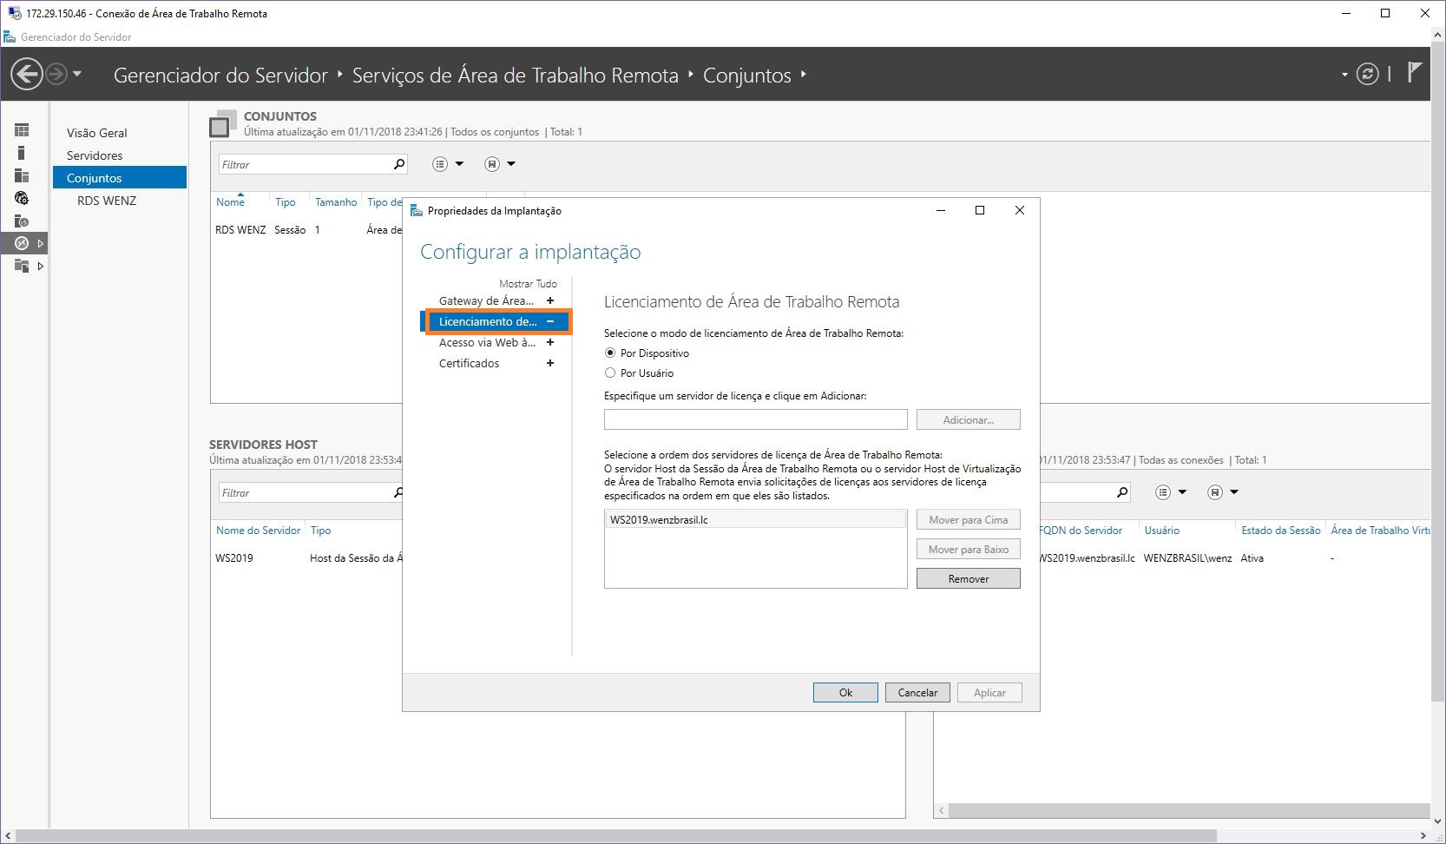Click the window's bottom horizontal scrollbar
Screen dimensions: 1446x844
pyautogui.click(x=616, y=836)
